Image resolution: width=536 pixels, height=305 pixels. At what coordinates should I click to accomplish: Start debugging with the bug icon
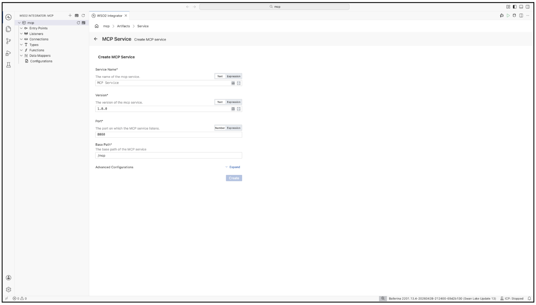[x=515, y=16]
